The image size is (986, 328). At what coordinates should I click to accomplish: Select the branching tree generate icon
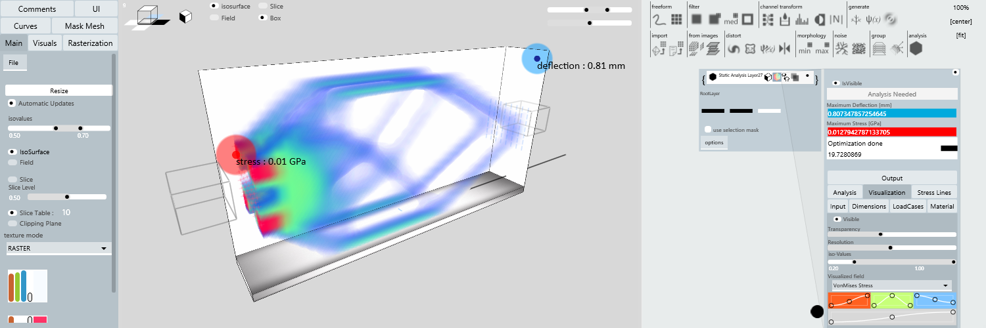856,20
